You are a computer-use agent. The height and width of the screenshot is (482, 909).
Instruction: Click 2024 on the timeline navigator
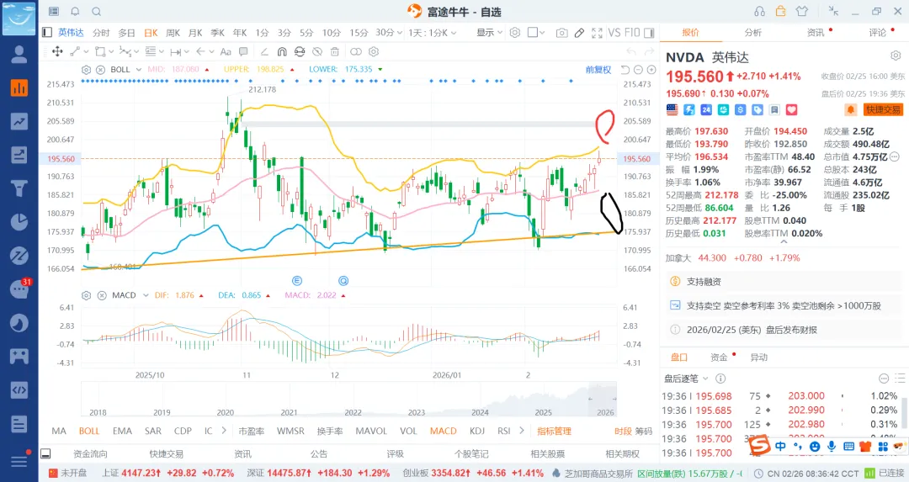(x=481, y=413)
